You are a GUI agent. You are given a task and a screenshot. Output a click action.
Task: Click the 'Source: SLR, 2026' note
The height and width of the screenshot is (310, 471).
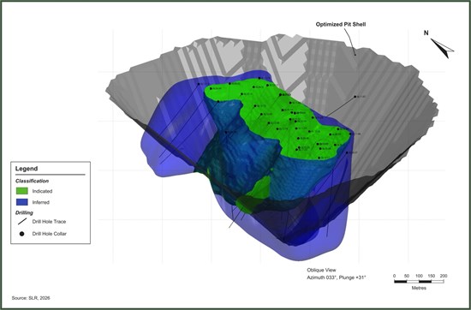[31, 298]
